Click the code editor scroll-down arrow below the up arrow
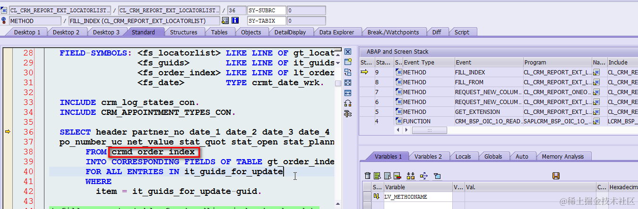 point(338,64)
